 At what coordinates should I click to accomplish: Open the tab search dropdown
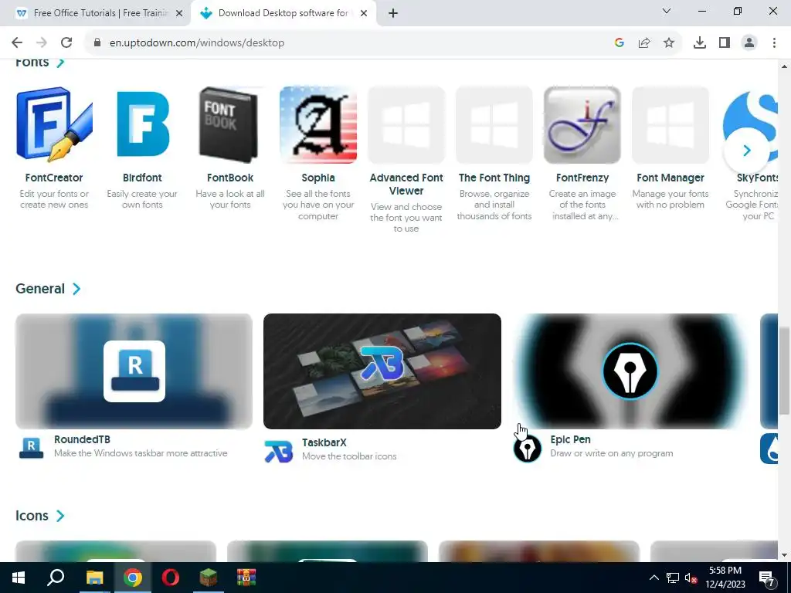click(x=667, y=11)
